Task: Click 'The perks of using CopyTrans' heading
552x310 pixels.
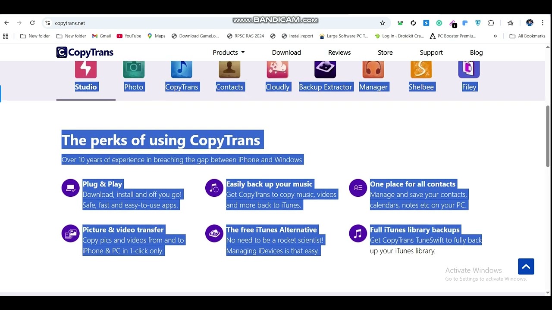Action: pos(161,140)
